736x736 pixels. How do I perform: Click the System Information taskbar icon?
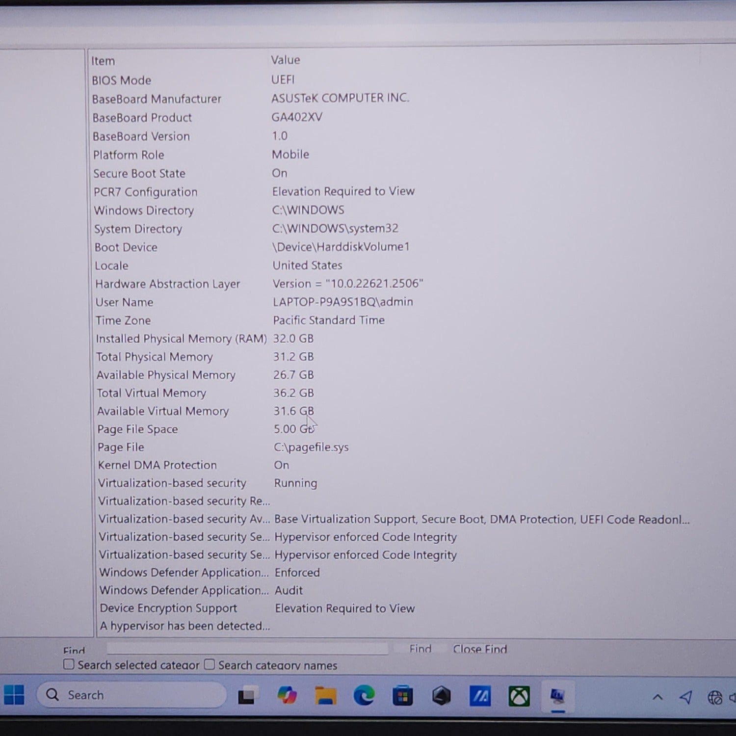(557, 696)
